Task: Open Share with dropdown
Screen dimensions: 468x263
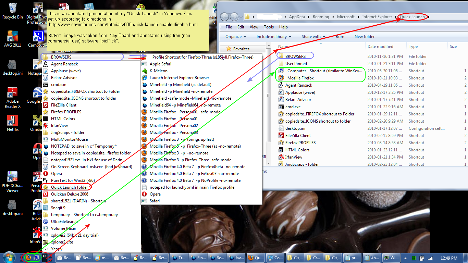Action: tap(313, 37)
